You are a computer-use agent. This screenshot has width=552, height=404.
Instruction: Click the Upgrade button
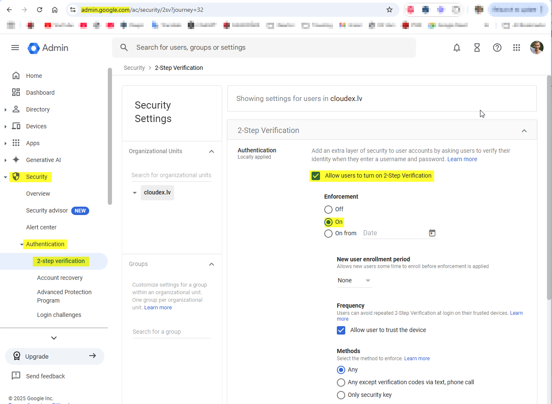tap(55, 356)
